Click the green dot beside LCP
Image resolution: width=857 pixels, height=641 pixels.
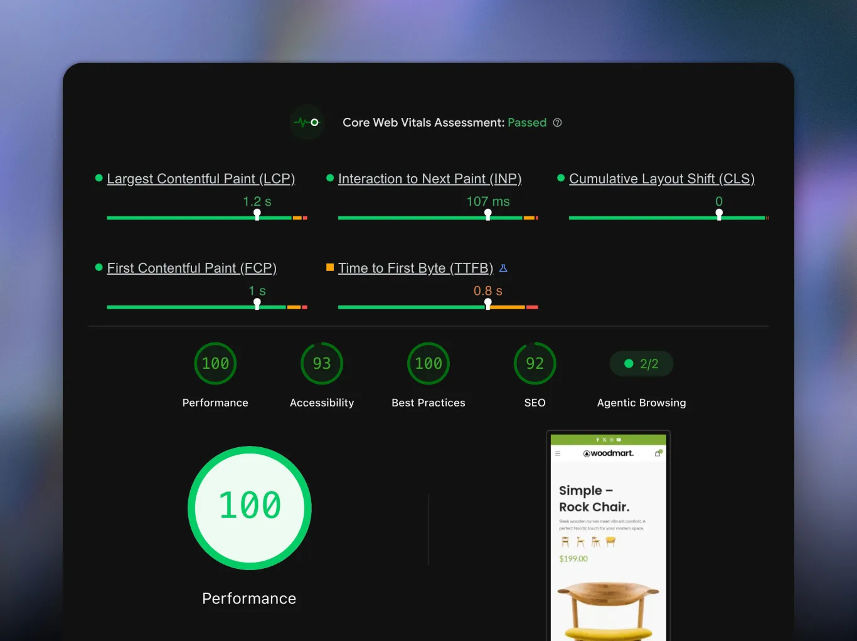click(x=98, y=178)
